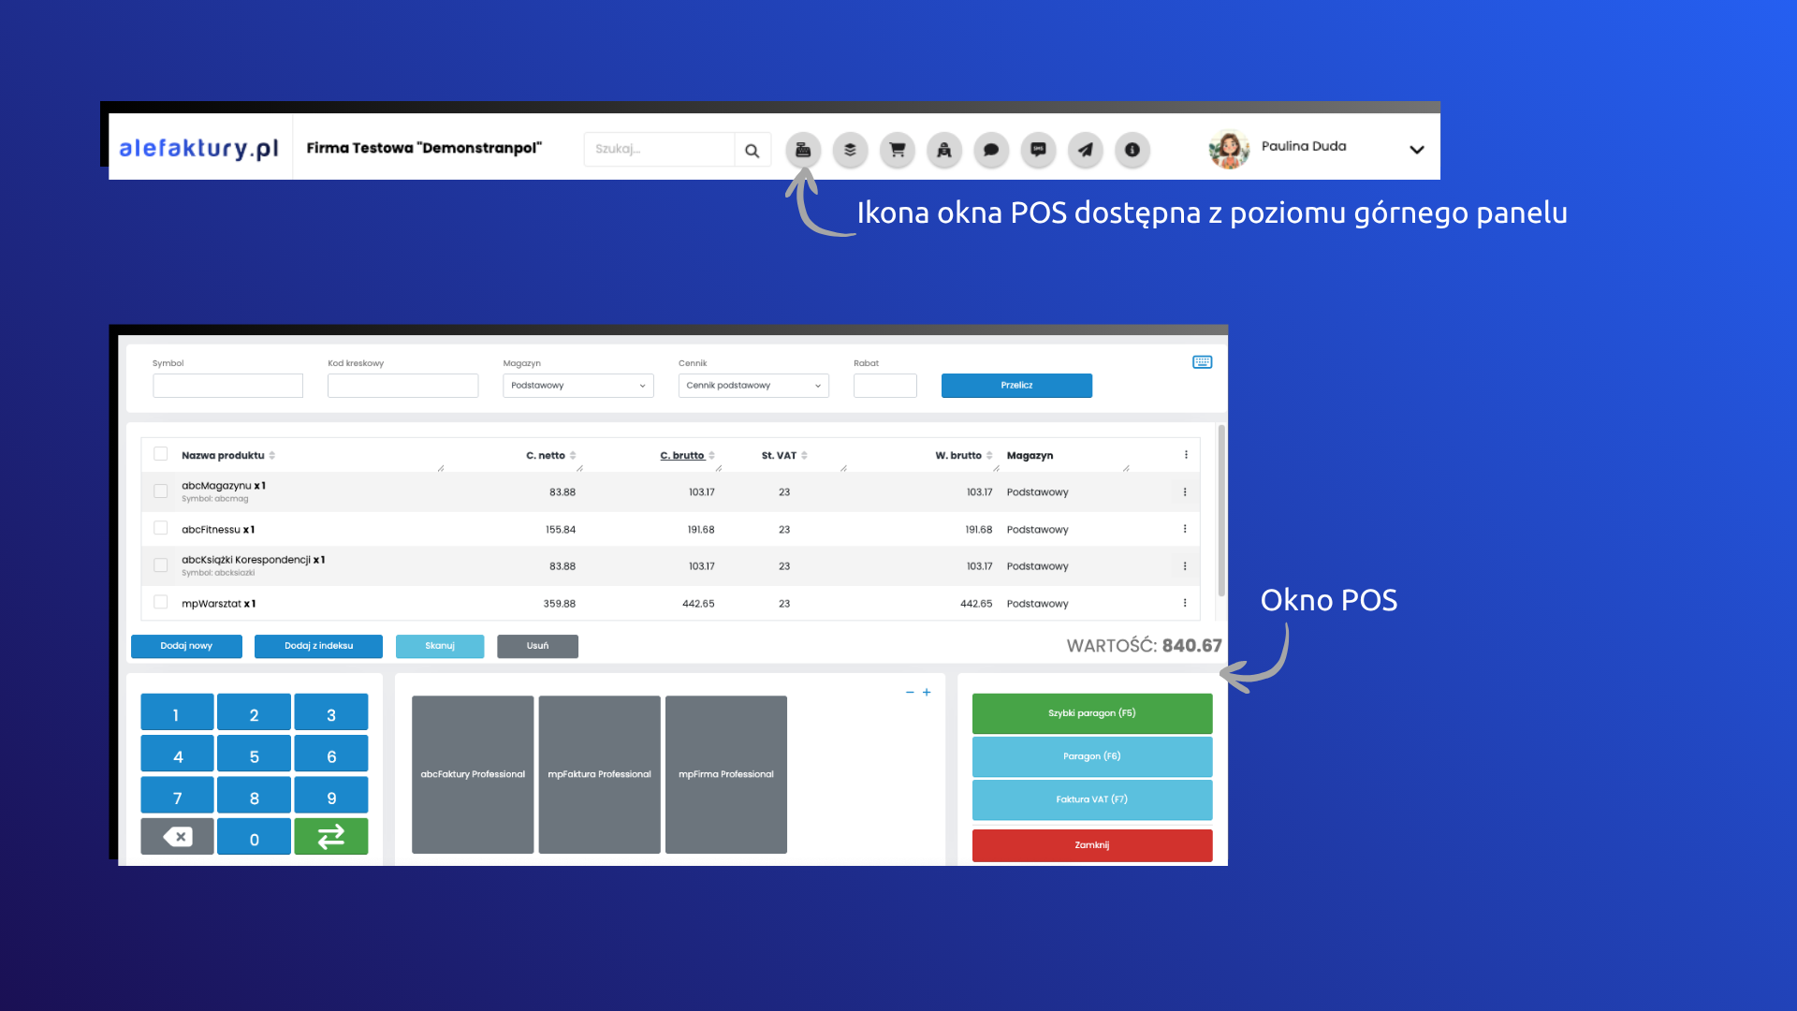Open the shopping cart icon

tap(897, 150)
